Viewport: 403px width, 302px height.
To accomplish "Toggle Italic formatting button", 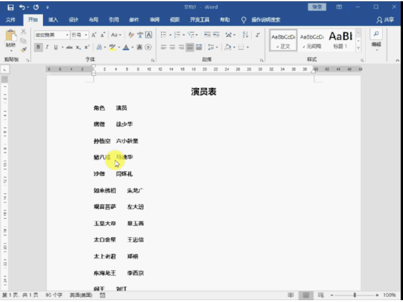I will tap(47, 47).
